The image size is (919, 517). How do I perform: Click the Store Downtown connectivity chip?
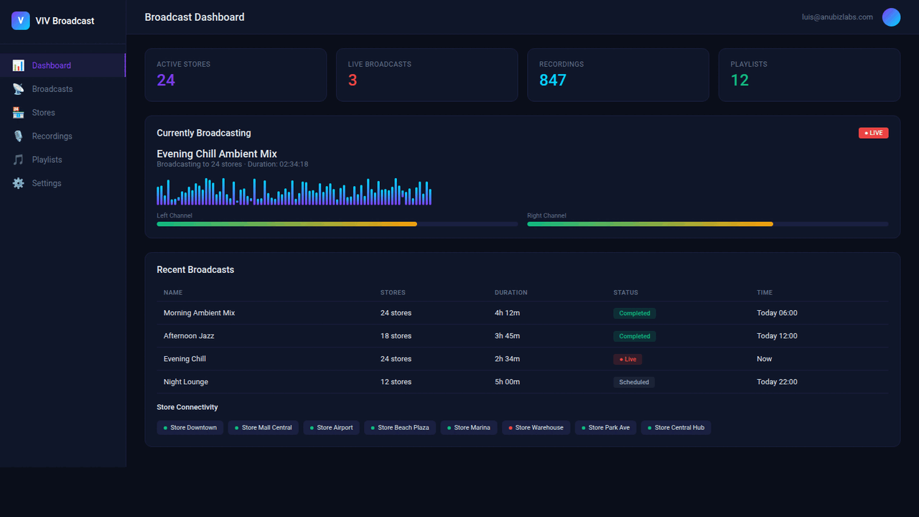point(190,427)
